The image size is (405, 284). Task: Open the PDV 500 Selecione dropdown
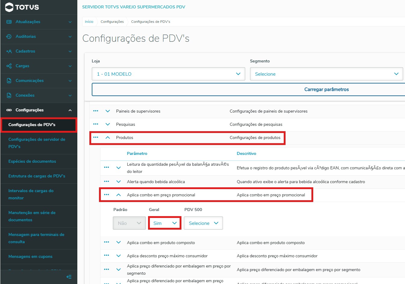(x=203, y=223)
